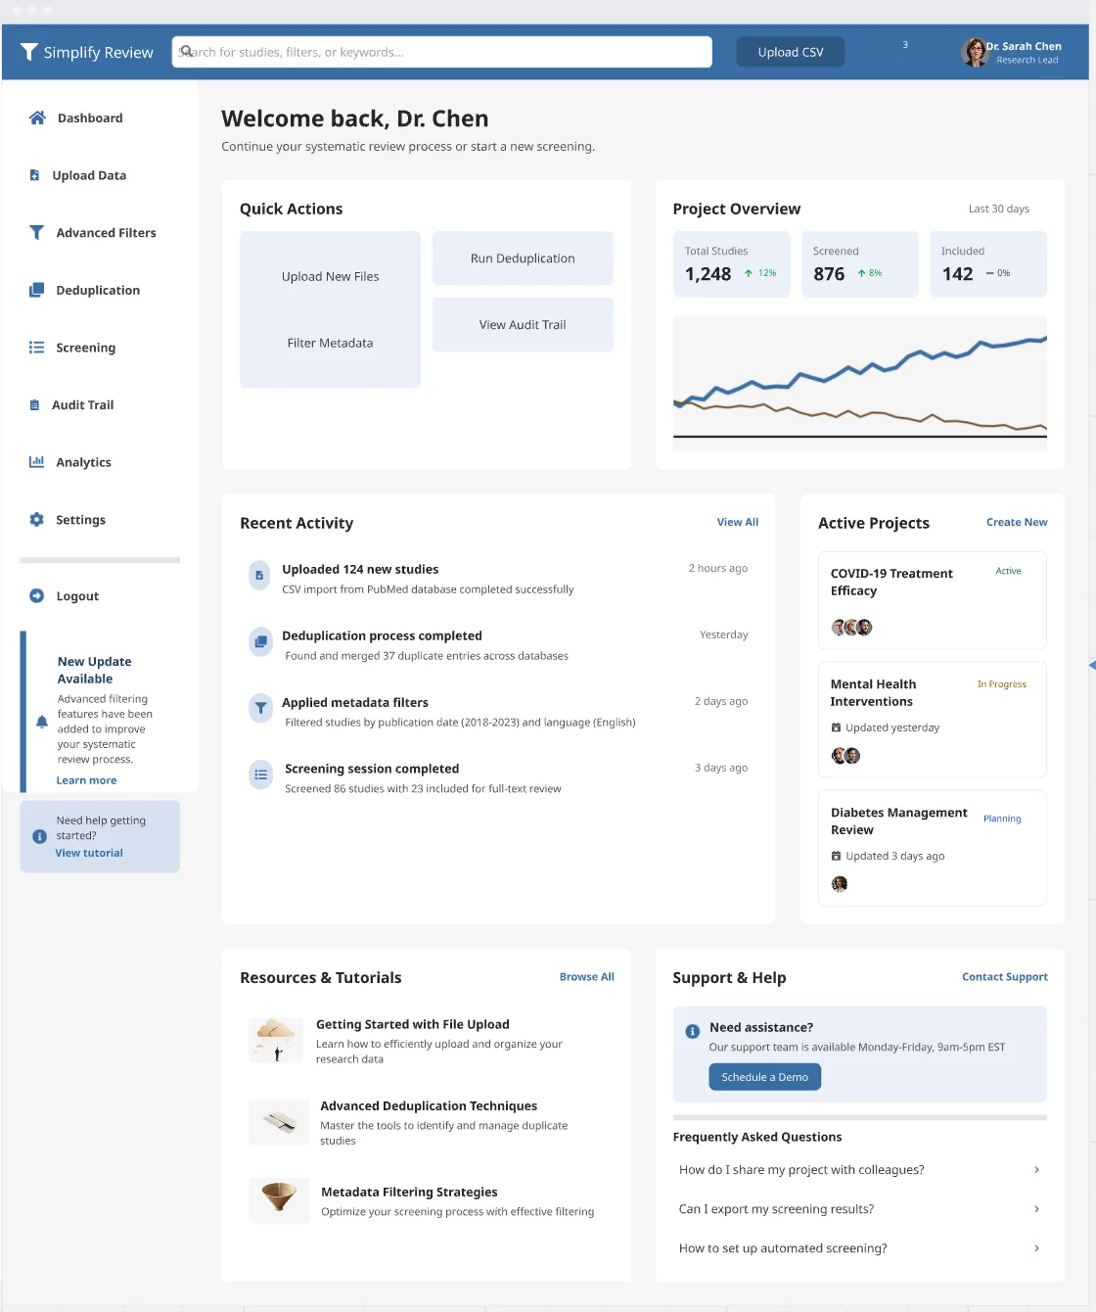The height and width of the screenshot is (1312, 1096).
Task: Open Metadata Filtering Strategies thumbnail
Action: point(279,1200)
